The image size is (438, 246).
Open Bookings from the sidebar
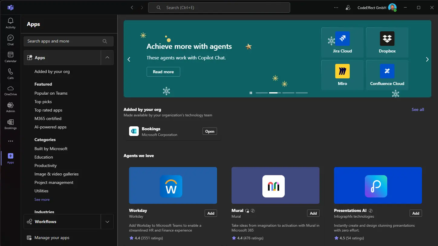10,124
